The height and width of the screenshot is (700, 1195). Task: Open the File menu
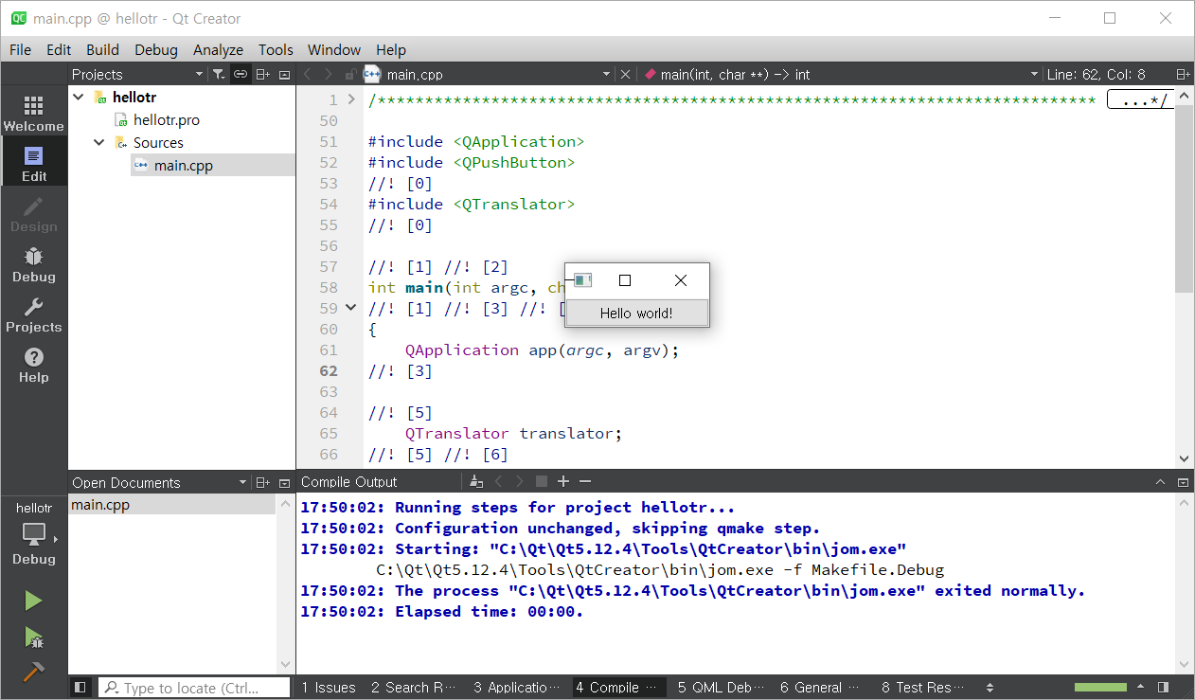point(20,49)
